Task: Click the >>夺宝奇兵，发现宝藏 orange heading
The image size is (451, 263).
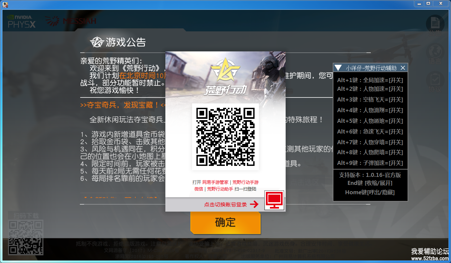Action: pyautogui.click(x=123, y=105)
